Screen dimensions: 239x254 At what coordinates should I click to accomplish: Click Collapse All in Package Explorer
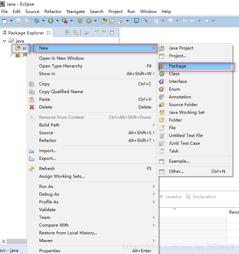[68, 33]
